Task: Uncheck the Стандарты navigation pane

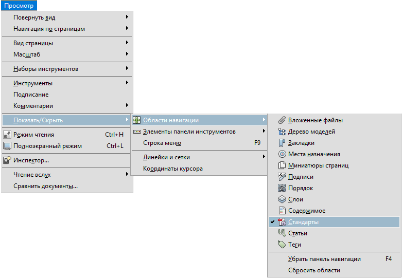Action: coord(303,222)
